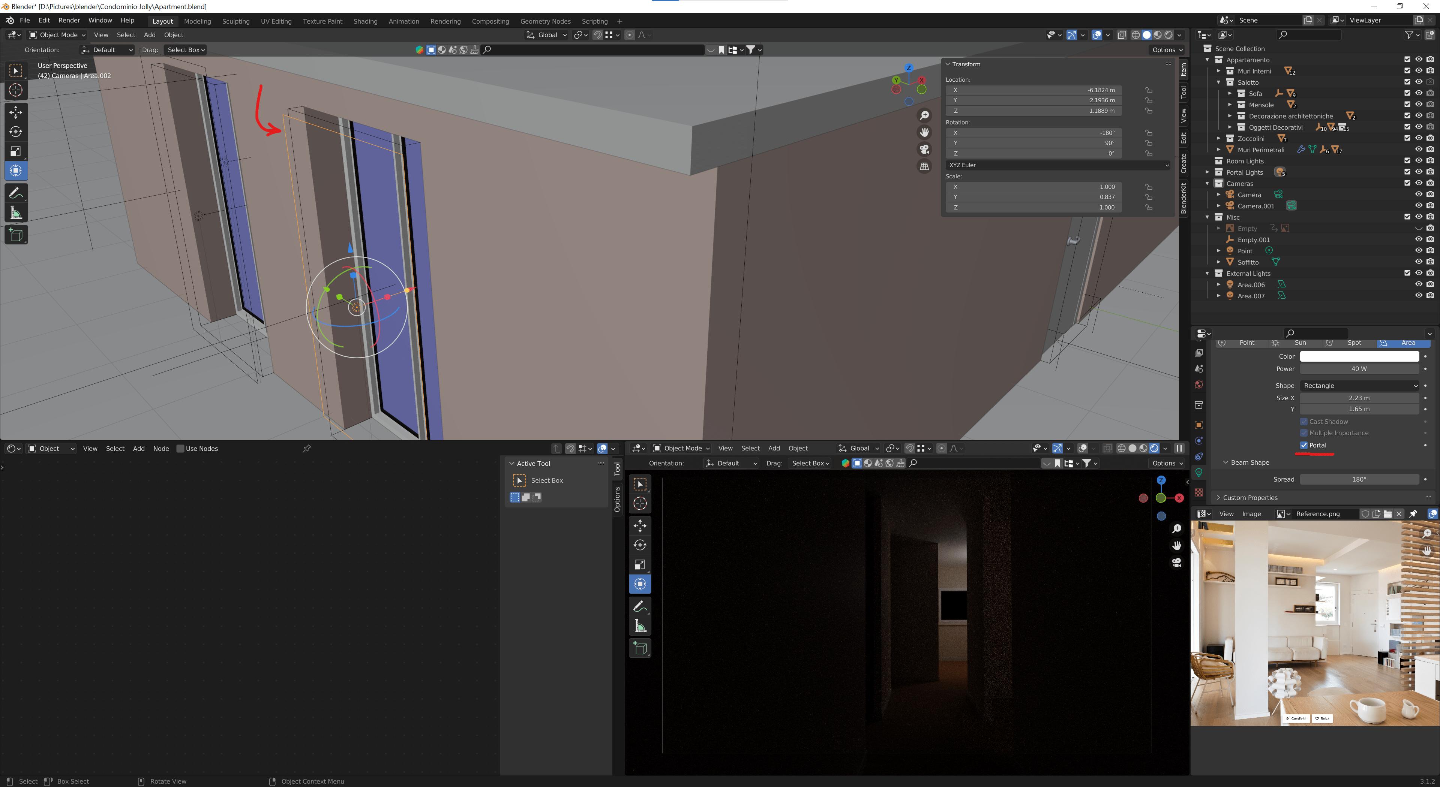Select the Cursor tool in main viewport toolbar
Viewport: 1440px width, 787px height.
pos(16,90)
